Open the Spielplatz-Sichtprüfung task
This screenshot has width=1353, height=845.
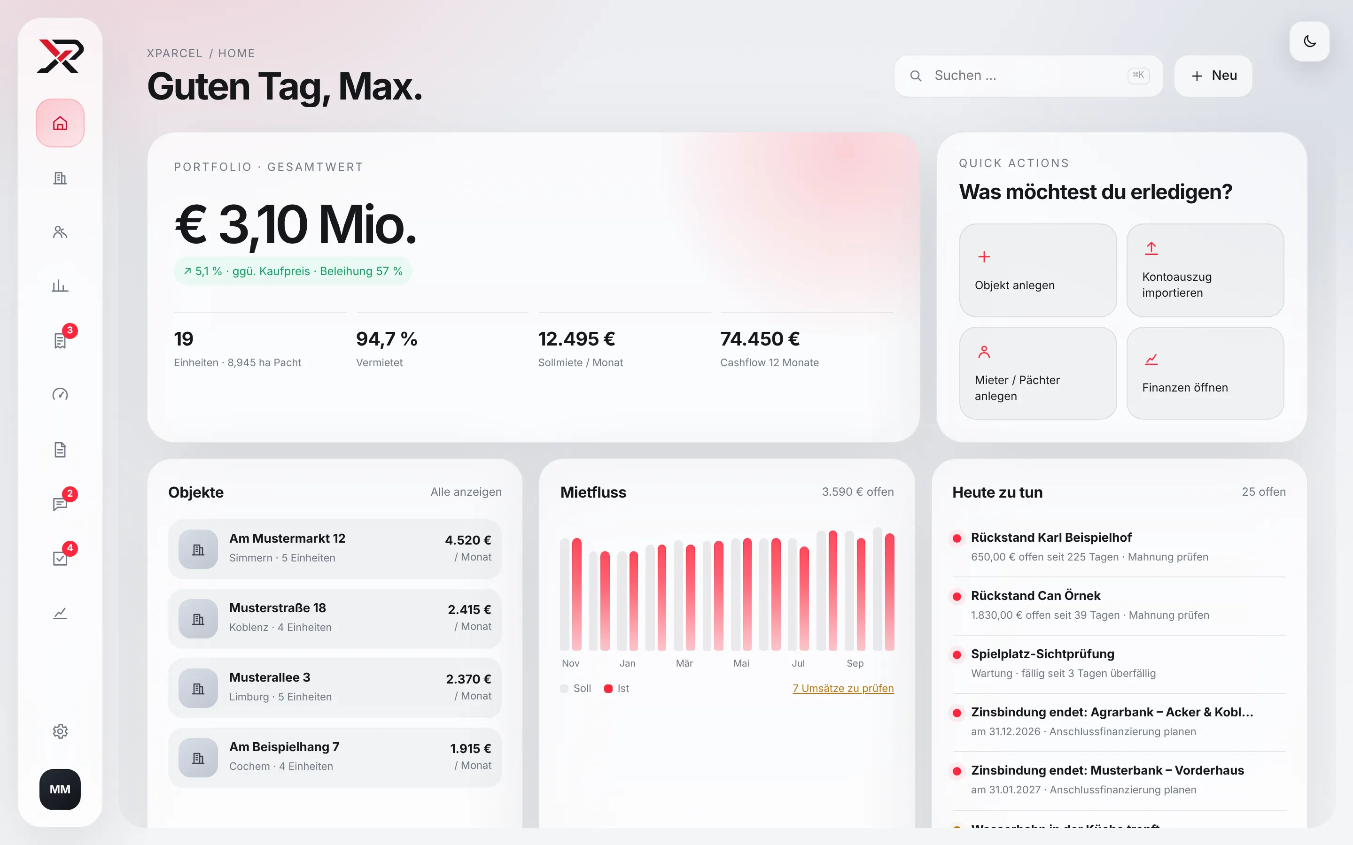pyautogui.click(x=1119, y=663)
